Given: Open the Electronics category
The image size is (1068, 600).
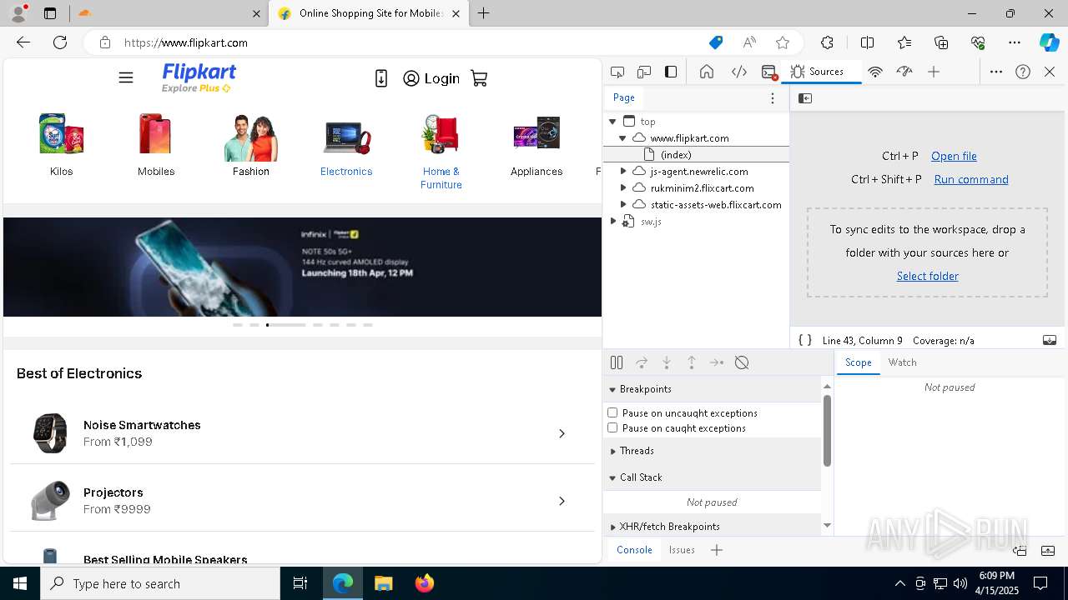Looking at the screenshot, I should tap(346, 146).
